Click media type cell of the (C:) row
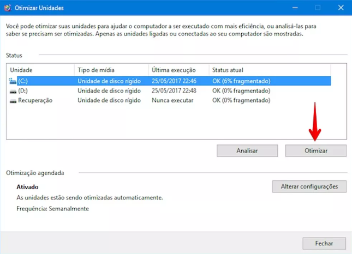Screen dimensions: 352x254 109,81
